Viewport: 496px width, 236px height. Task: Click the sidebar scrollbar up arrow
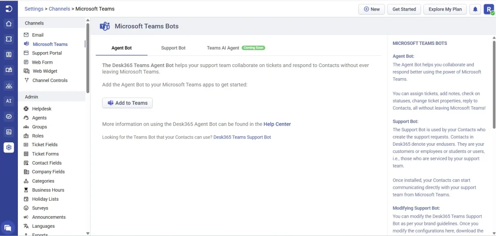(88, 20)
